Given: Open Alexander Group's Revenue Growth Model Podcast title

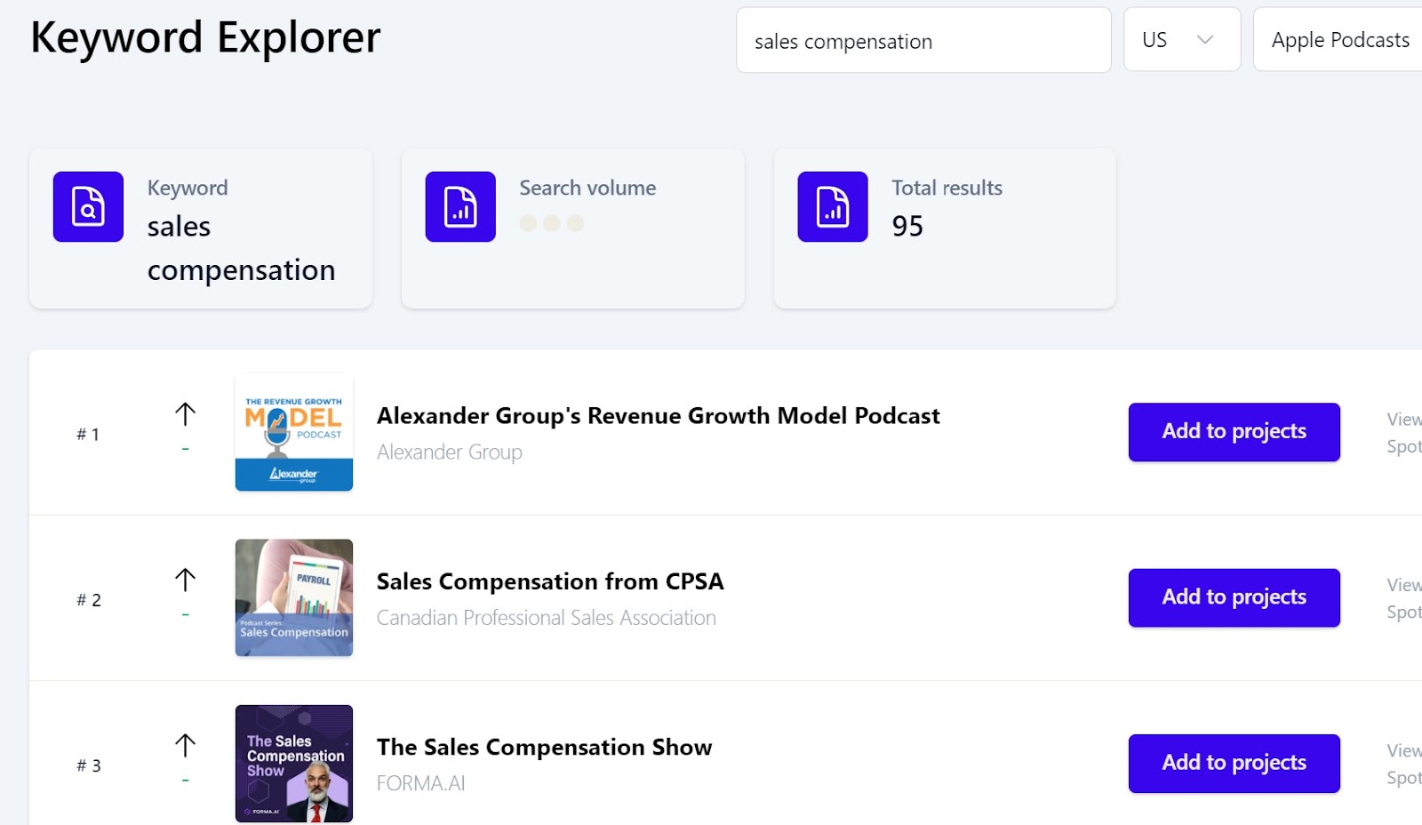Looking at the screenshot, I should [658, 416].
